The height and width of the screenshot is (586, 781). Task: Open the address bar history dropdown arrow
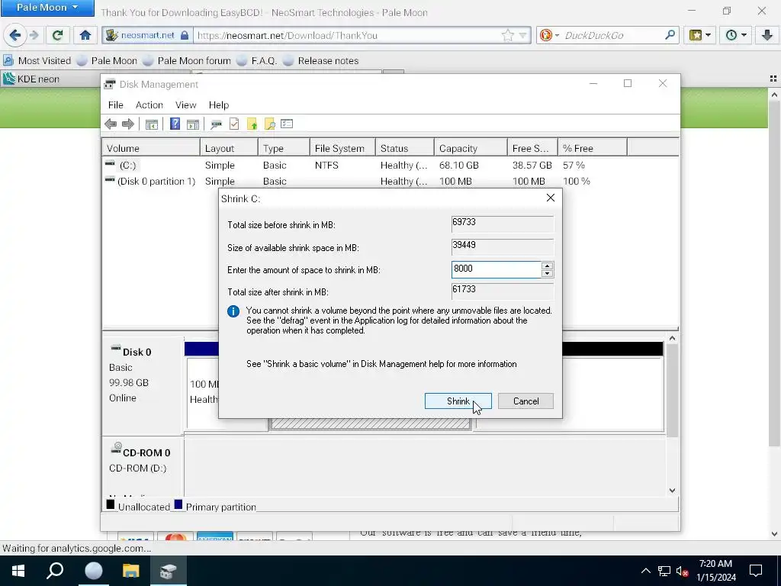point(522,35)
